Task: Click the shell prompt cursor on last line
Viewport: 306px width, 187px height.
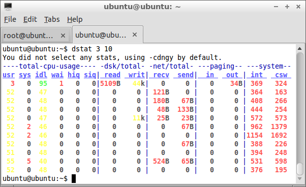Action: pos(74,178)
